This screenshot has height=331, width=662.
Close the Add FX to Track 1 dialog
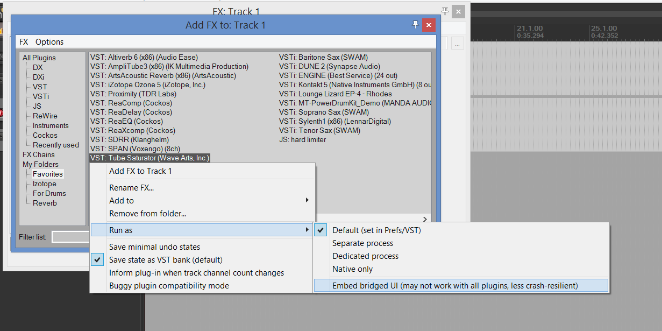pos(429,25)
